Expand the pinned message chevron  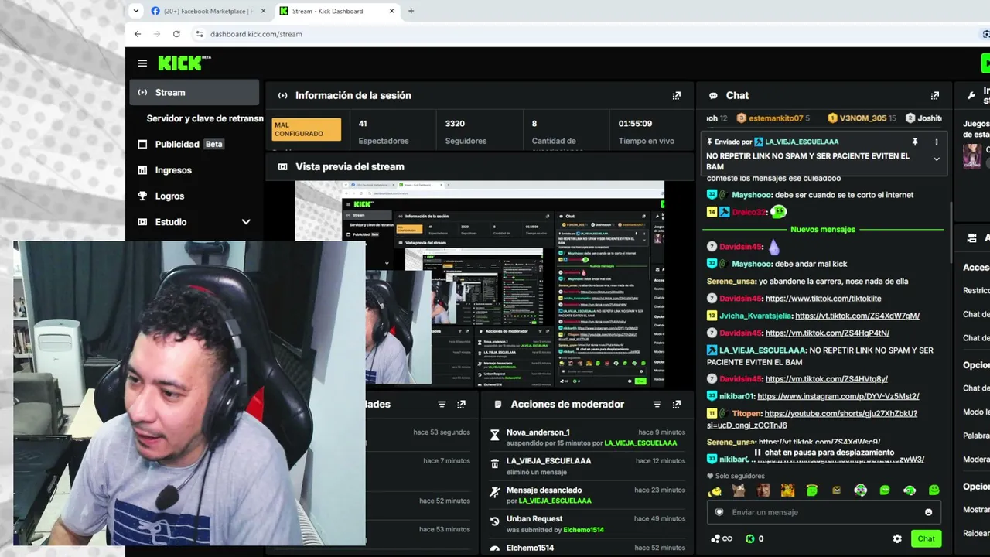[x=937, y=159]
